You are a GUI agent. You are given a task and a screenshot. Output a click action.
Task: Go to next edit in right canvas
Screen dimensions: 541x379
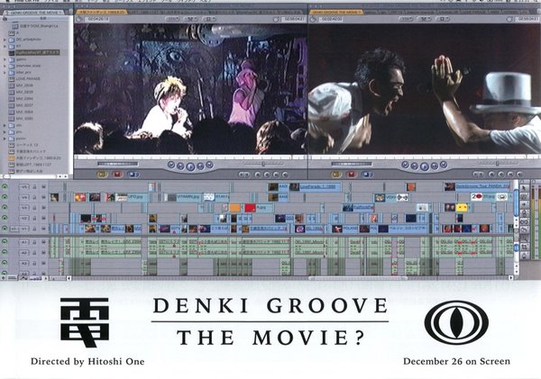pos(444,165)
